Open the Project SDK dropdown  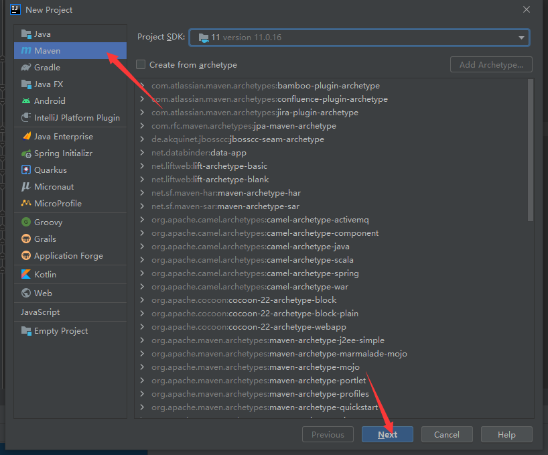pos(359,38)
